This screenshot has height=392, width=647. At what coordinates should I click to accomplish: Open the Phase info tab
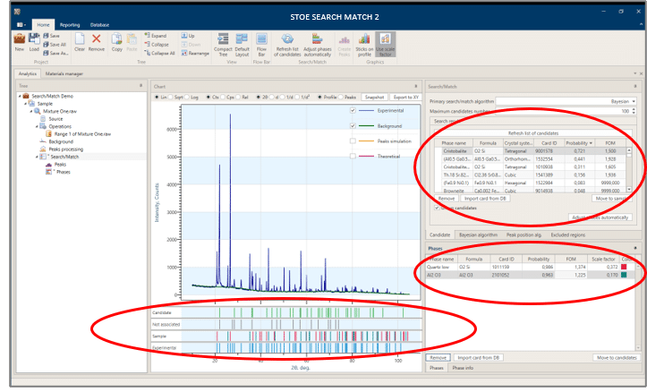click(463, 368)
